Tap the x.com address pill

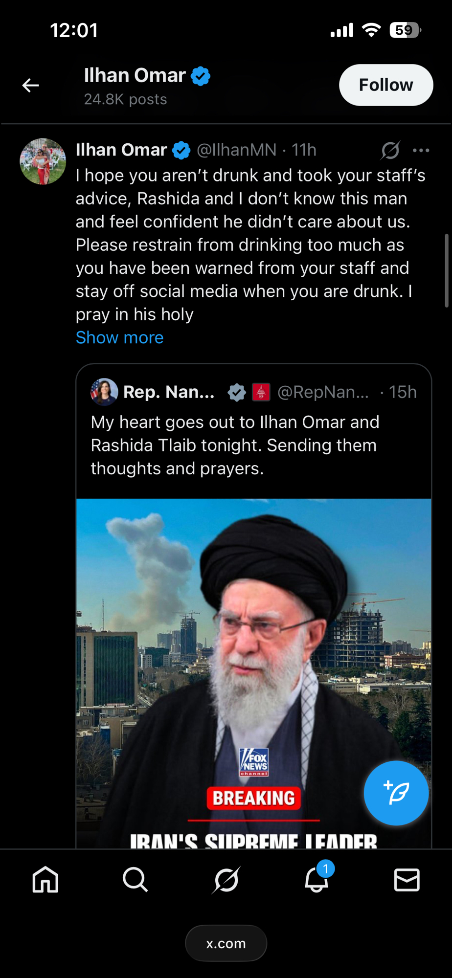226,943
